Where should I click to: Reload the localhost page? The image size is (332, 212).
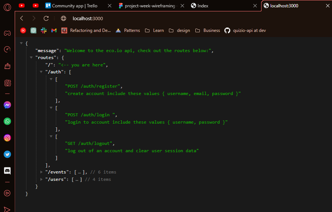(x=46, y=18)
